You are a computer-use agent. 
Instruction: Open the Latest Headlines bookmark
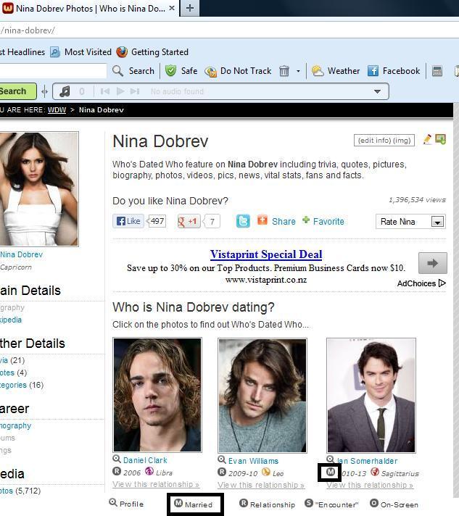pyautogui.click(x=22, y=52)
